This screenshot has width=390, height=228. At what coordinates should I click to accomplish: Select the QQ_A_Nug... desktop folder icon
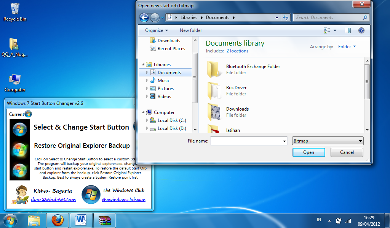pyautogui.click(x=14, y=47)
